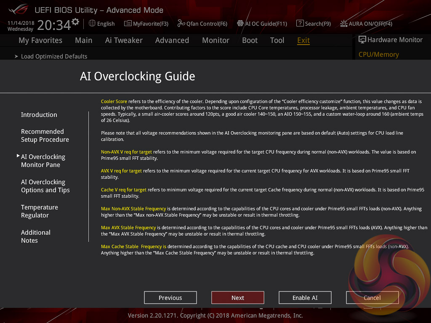
Task: Switch to Ai Tweaker tab
Action: 124,40
